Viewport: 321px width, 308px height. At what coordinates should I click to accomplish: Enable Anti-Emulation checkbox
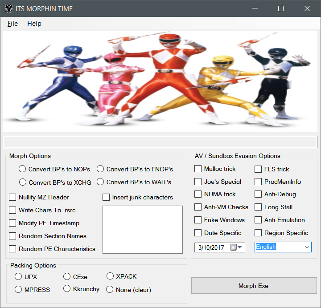click(258, 220)
